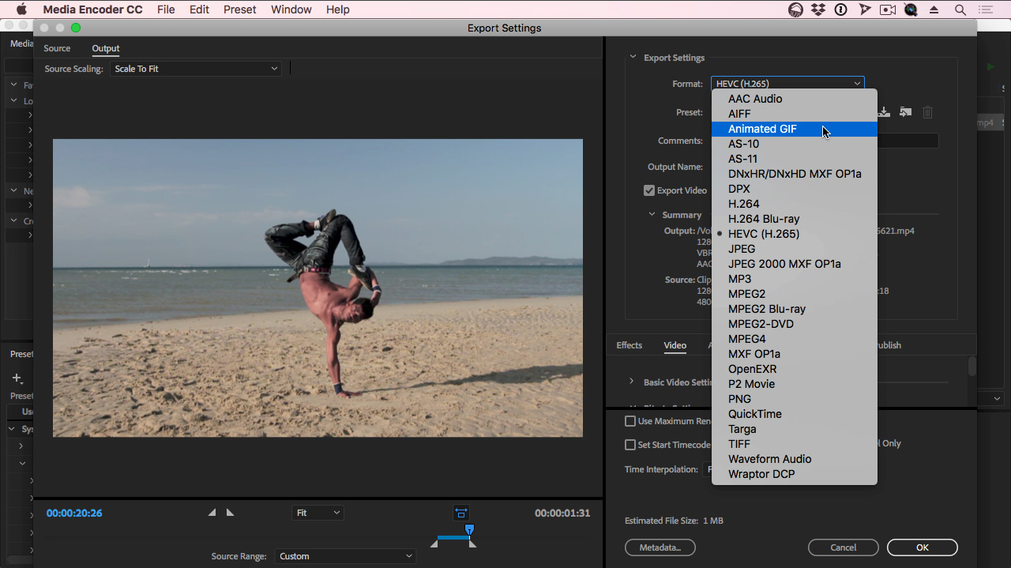The image size is (1011, 568).
Task: Open the Source Scaling dropdown
Action: (x=195, y=69)
